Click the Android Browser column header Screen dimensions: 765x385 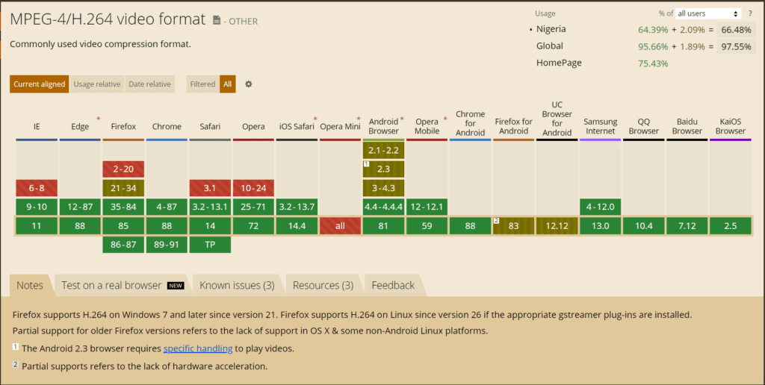(x=383, y=126)
